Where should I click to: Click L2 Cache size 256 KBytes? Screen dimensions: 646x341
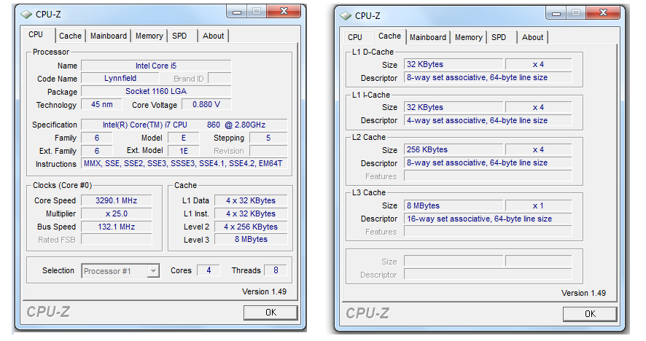454,149
